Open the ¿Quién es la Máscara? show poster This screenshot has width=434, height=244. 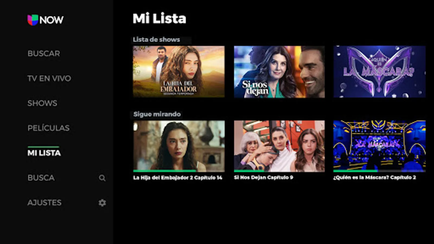[379, 72]
